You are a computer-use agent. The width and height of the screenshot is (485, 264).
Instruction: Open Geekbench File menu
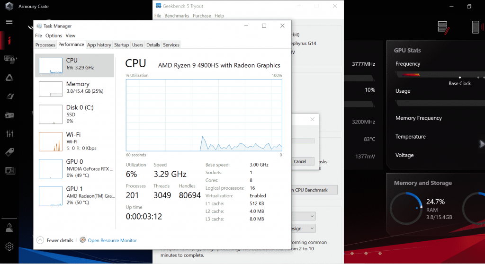pos(158,16)
